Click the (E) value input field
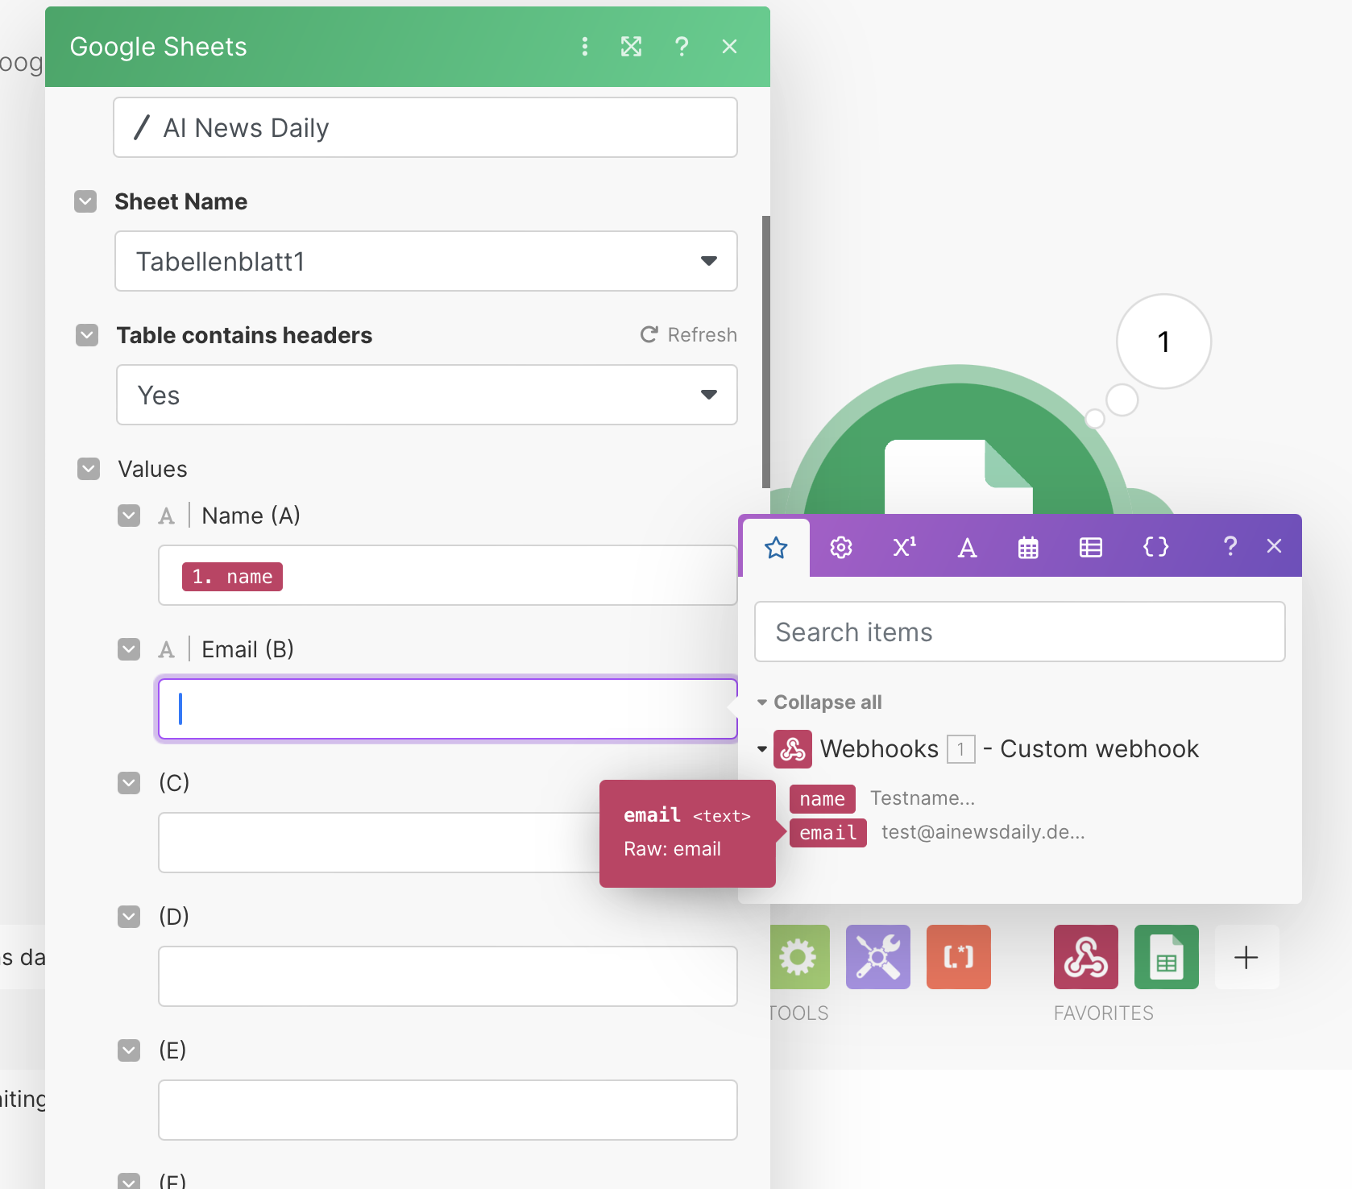1352x1189 pixels. click(x=448, y=1110)
